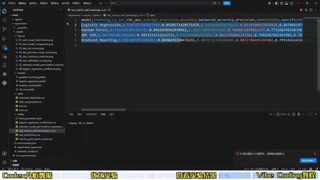Open run_experiment.py
Screen dimensions: 320x180
26,155
